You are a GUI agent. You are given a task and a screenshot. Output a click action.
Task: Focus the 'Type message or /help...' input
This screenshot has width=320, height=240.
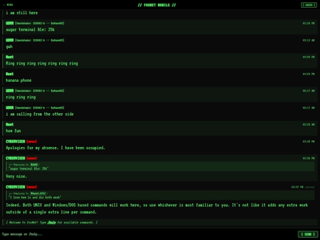pos(148,234)
